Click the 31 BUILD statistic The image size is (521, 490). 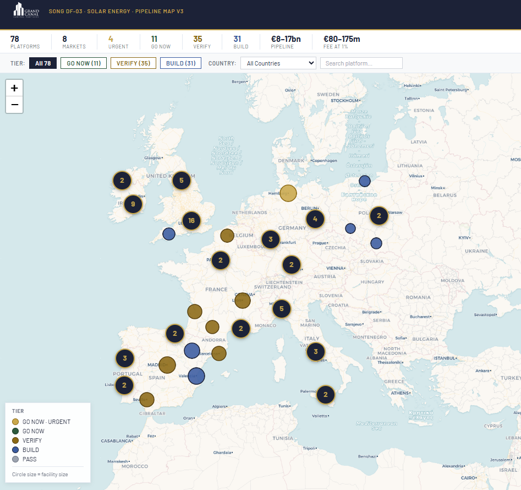[x=241, y=42]
